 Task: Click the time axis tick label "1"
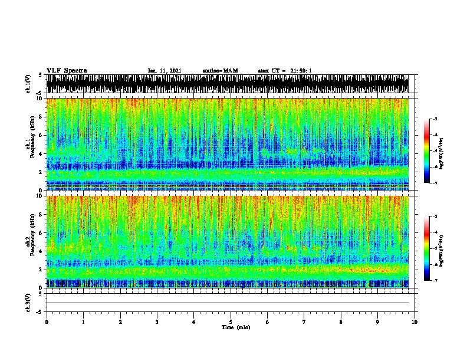point(83,322)
